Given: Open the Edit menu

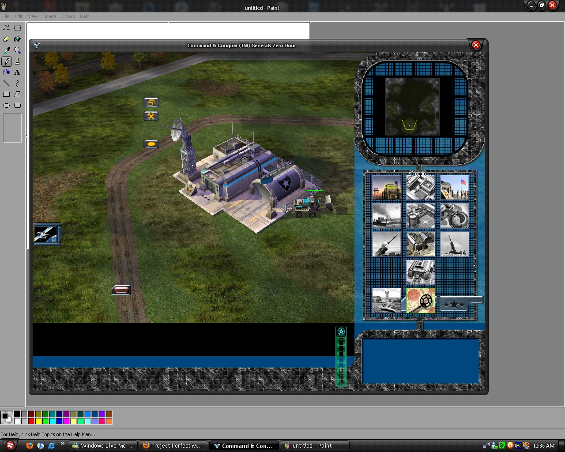Looking at the screenshot, I should coord(19,16).
